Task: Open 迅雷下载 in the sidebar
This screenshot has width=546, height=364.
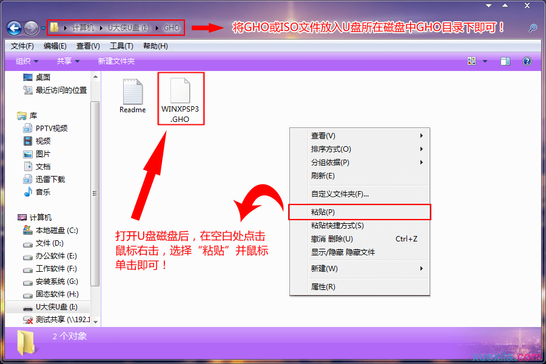Action: (50, 179)
